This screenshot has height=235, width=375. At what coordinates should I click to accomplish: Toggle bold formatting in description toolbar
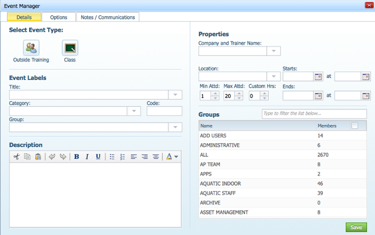(77, 157)
